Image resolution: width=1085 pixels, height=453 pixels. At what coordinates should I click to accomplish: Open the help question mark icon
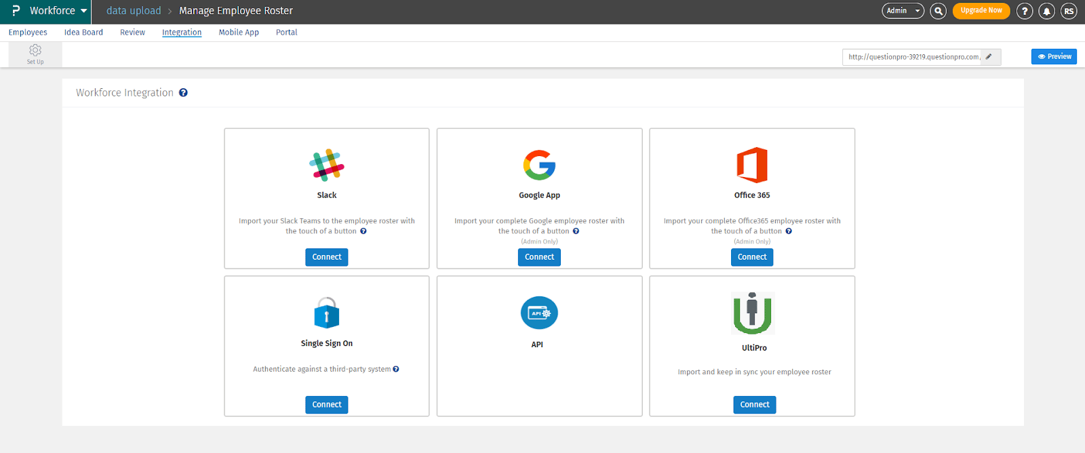[x=1025, y=11]
